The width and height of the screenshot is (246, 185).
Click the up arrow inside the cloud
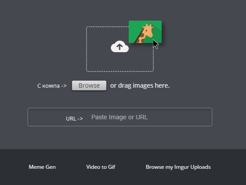119,47
